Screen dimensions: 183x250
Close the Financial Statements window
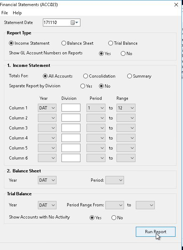tap(176, 5)
